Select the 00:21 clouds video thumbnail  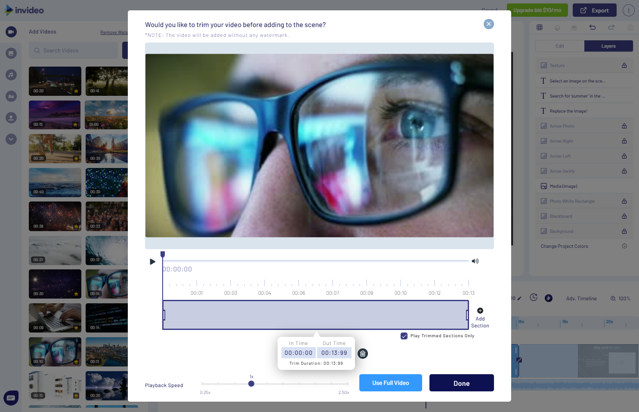(55, 250)
